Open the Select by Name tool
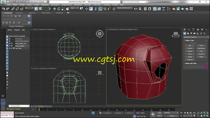 pyautogui.click(x=41, y=9)
